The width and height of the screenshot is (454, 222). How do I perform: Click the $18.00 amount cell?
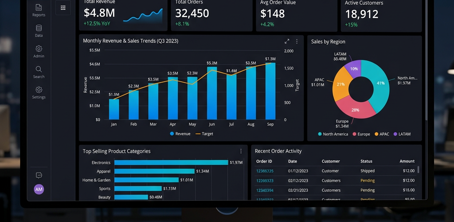tap(408, 190)
